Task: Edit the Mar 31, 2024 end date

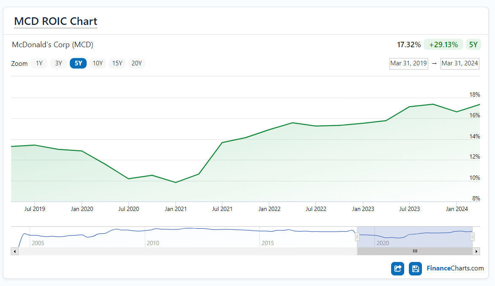Action: coord(460,63)
